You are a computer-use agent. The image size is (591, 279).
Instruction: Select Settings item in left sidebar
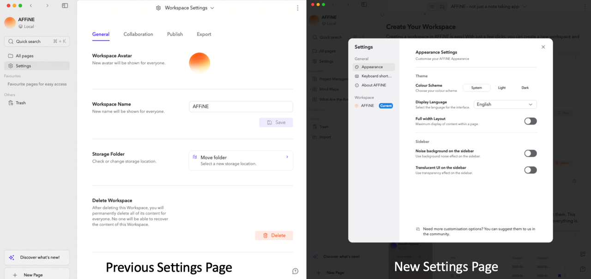[37, 66]
